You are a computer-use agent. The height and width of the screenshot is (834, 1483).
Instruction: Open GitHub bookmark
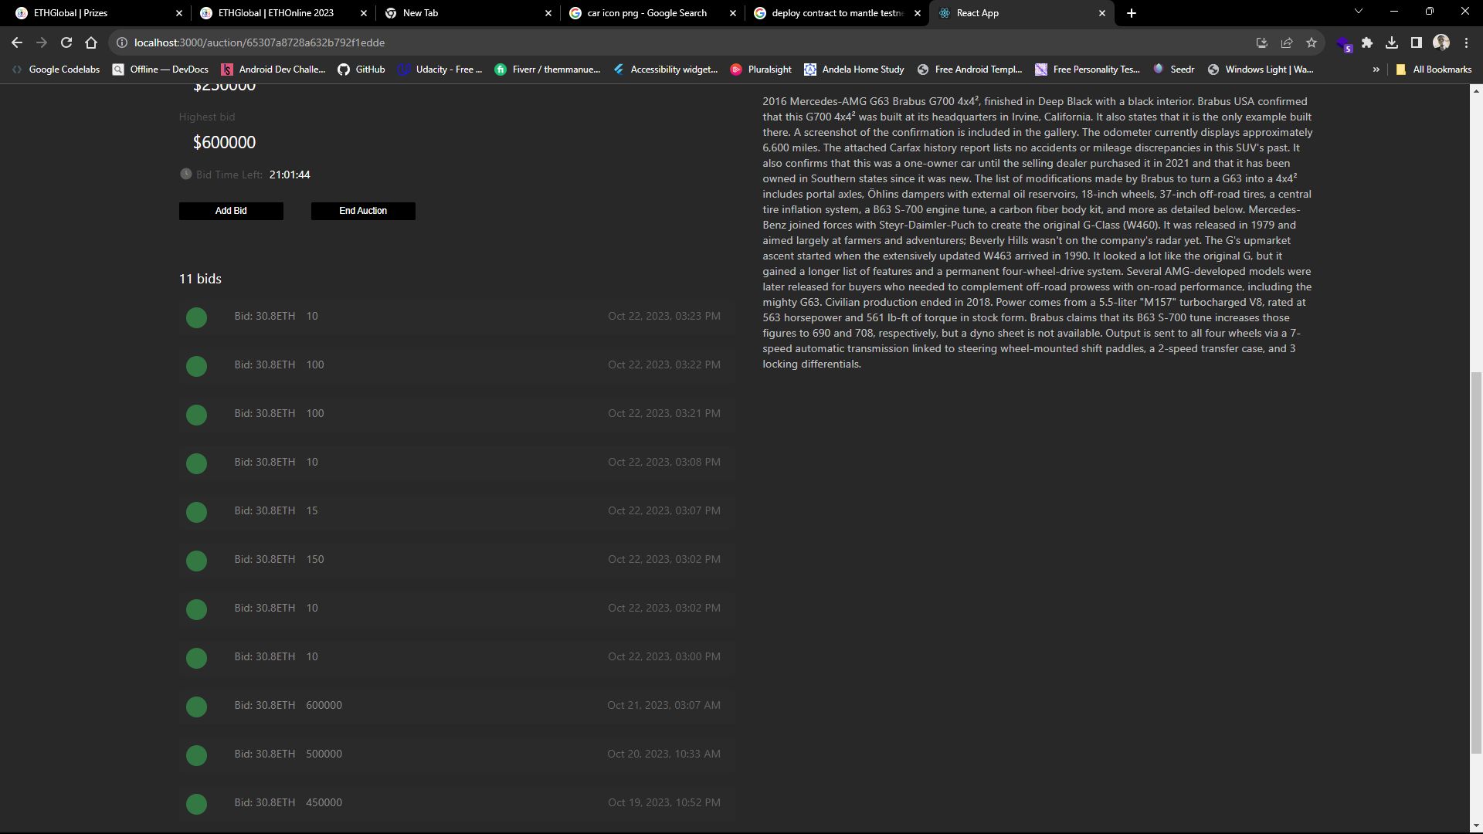(361, 69)
